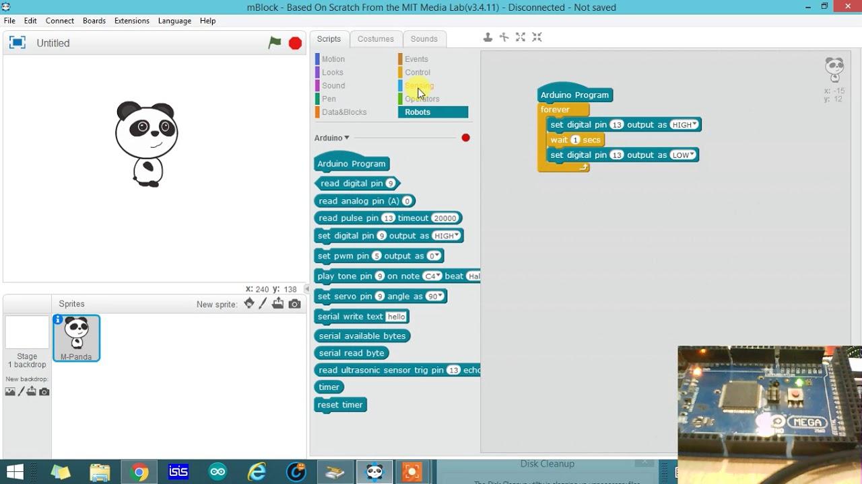The image size is (862, 484).
Task: Switch to the Sounds tab
Action: [424, 39]
